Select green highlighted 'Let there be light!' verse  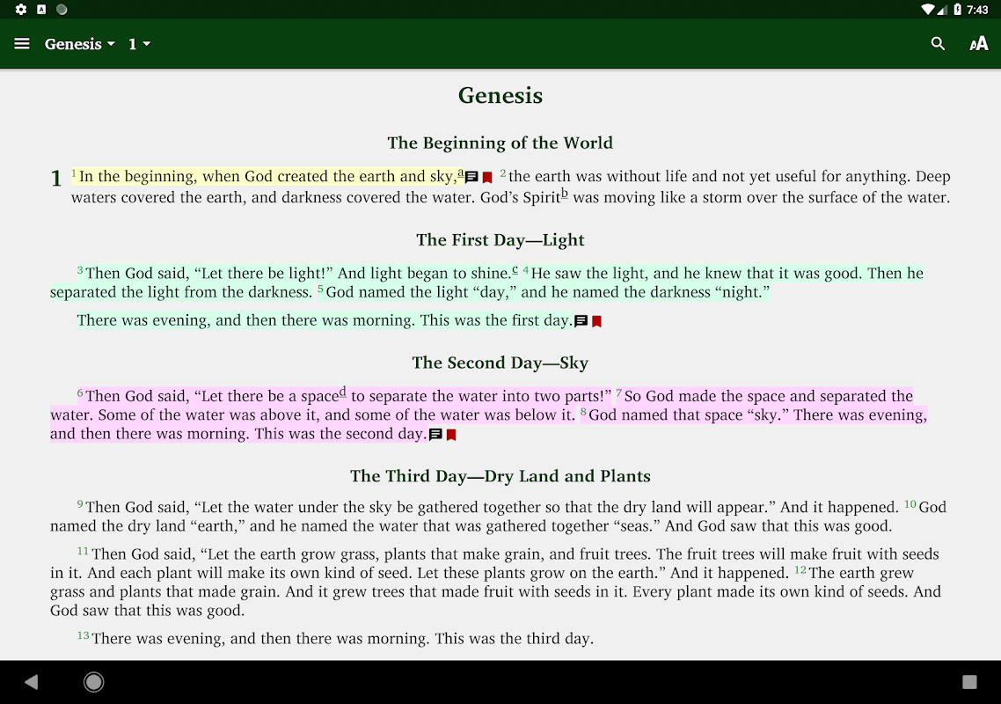296,274
